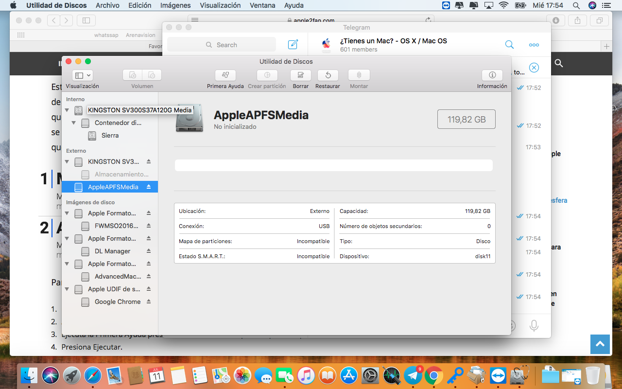Collapse the Apple Formato image containing FWMSO2016
Viewport: 622px width, 389px height.
pos(67,213)
